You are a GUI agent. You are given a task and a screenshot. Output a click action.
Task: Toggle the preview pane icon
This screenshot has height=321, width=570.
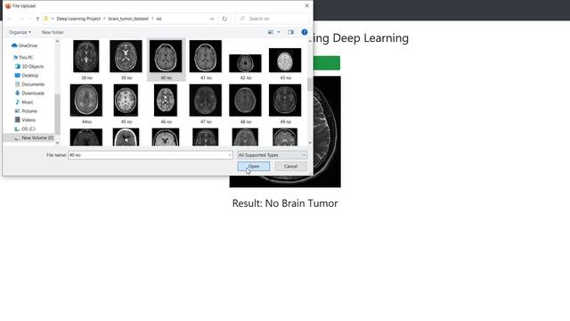pos(291,32)
